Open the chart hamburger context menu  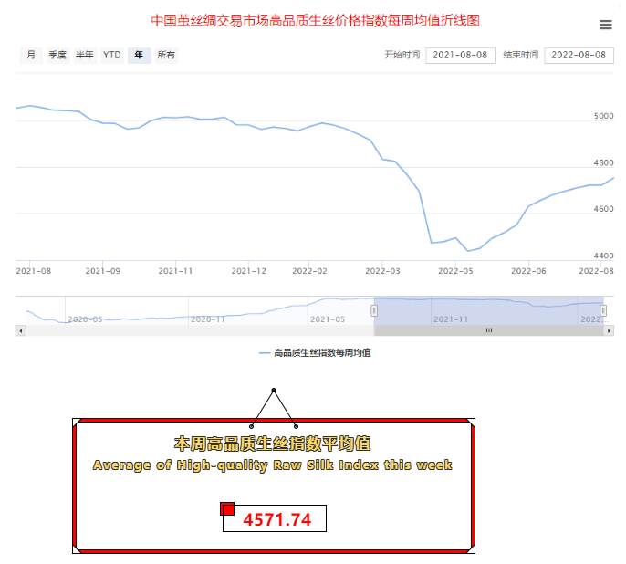(x=606, y=25)
